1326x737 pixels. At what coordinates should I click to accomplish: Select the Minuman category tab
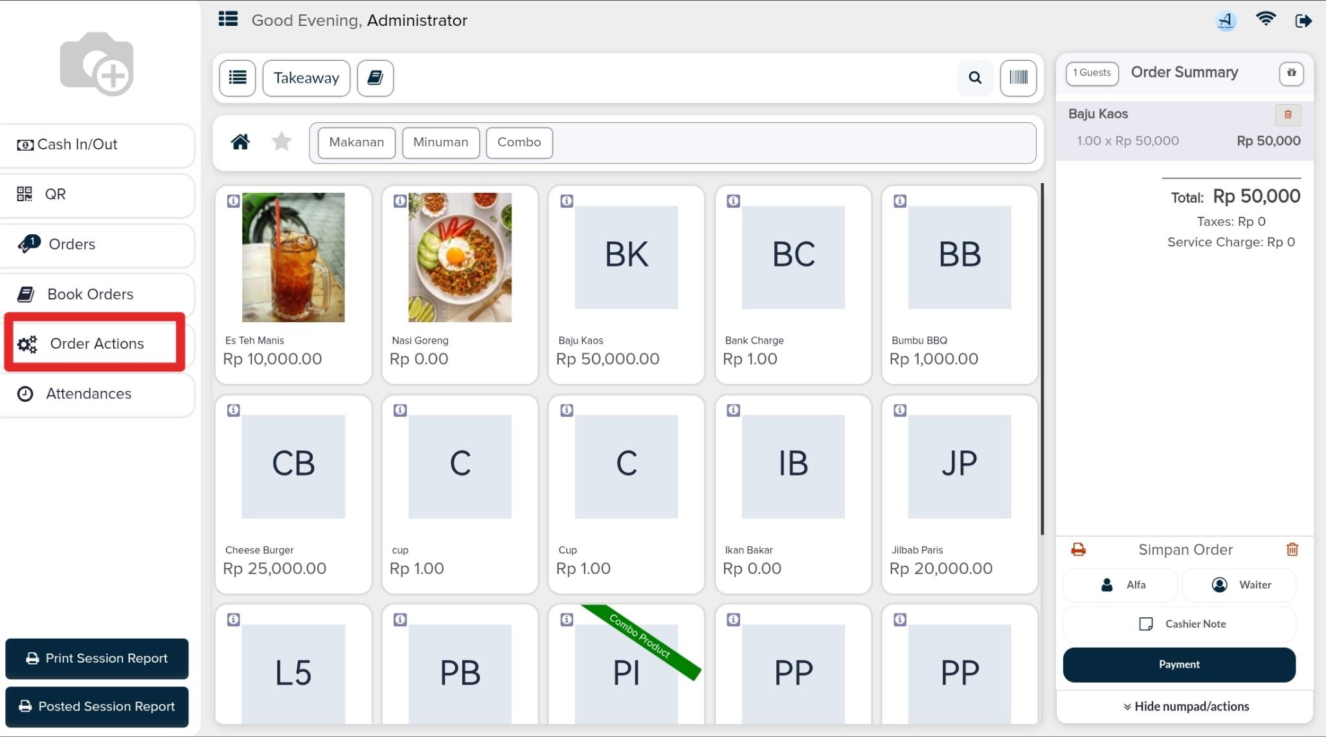(x=440, y=142)
